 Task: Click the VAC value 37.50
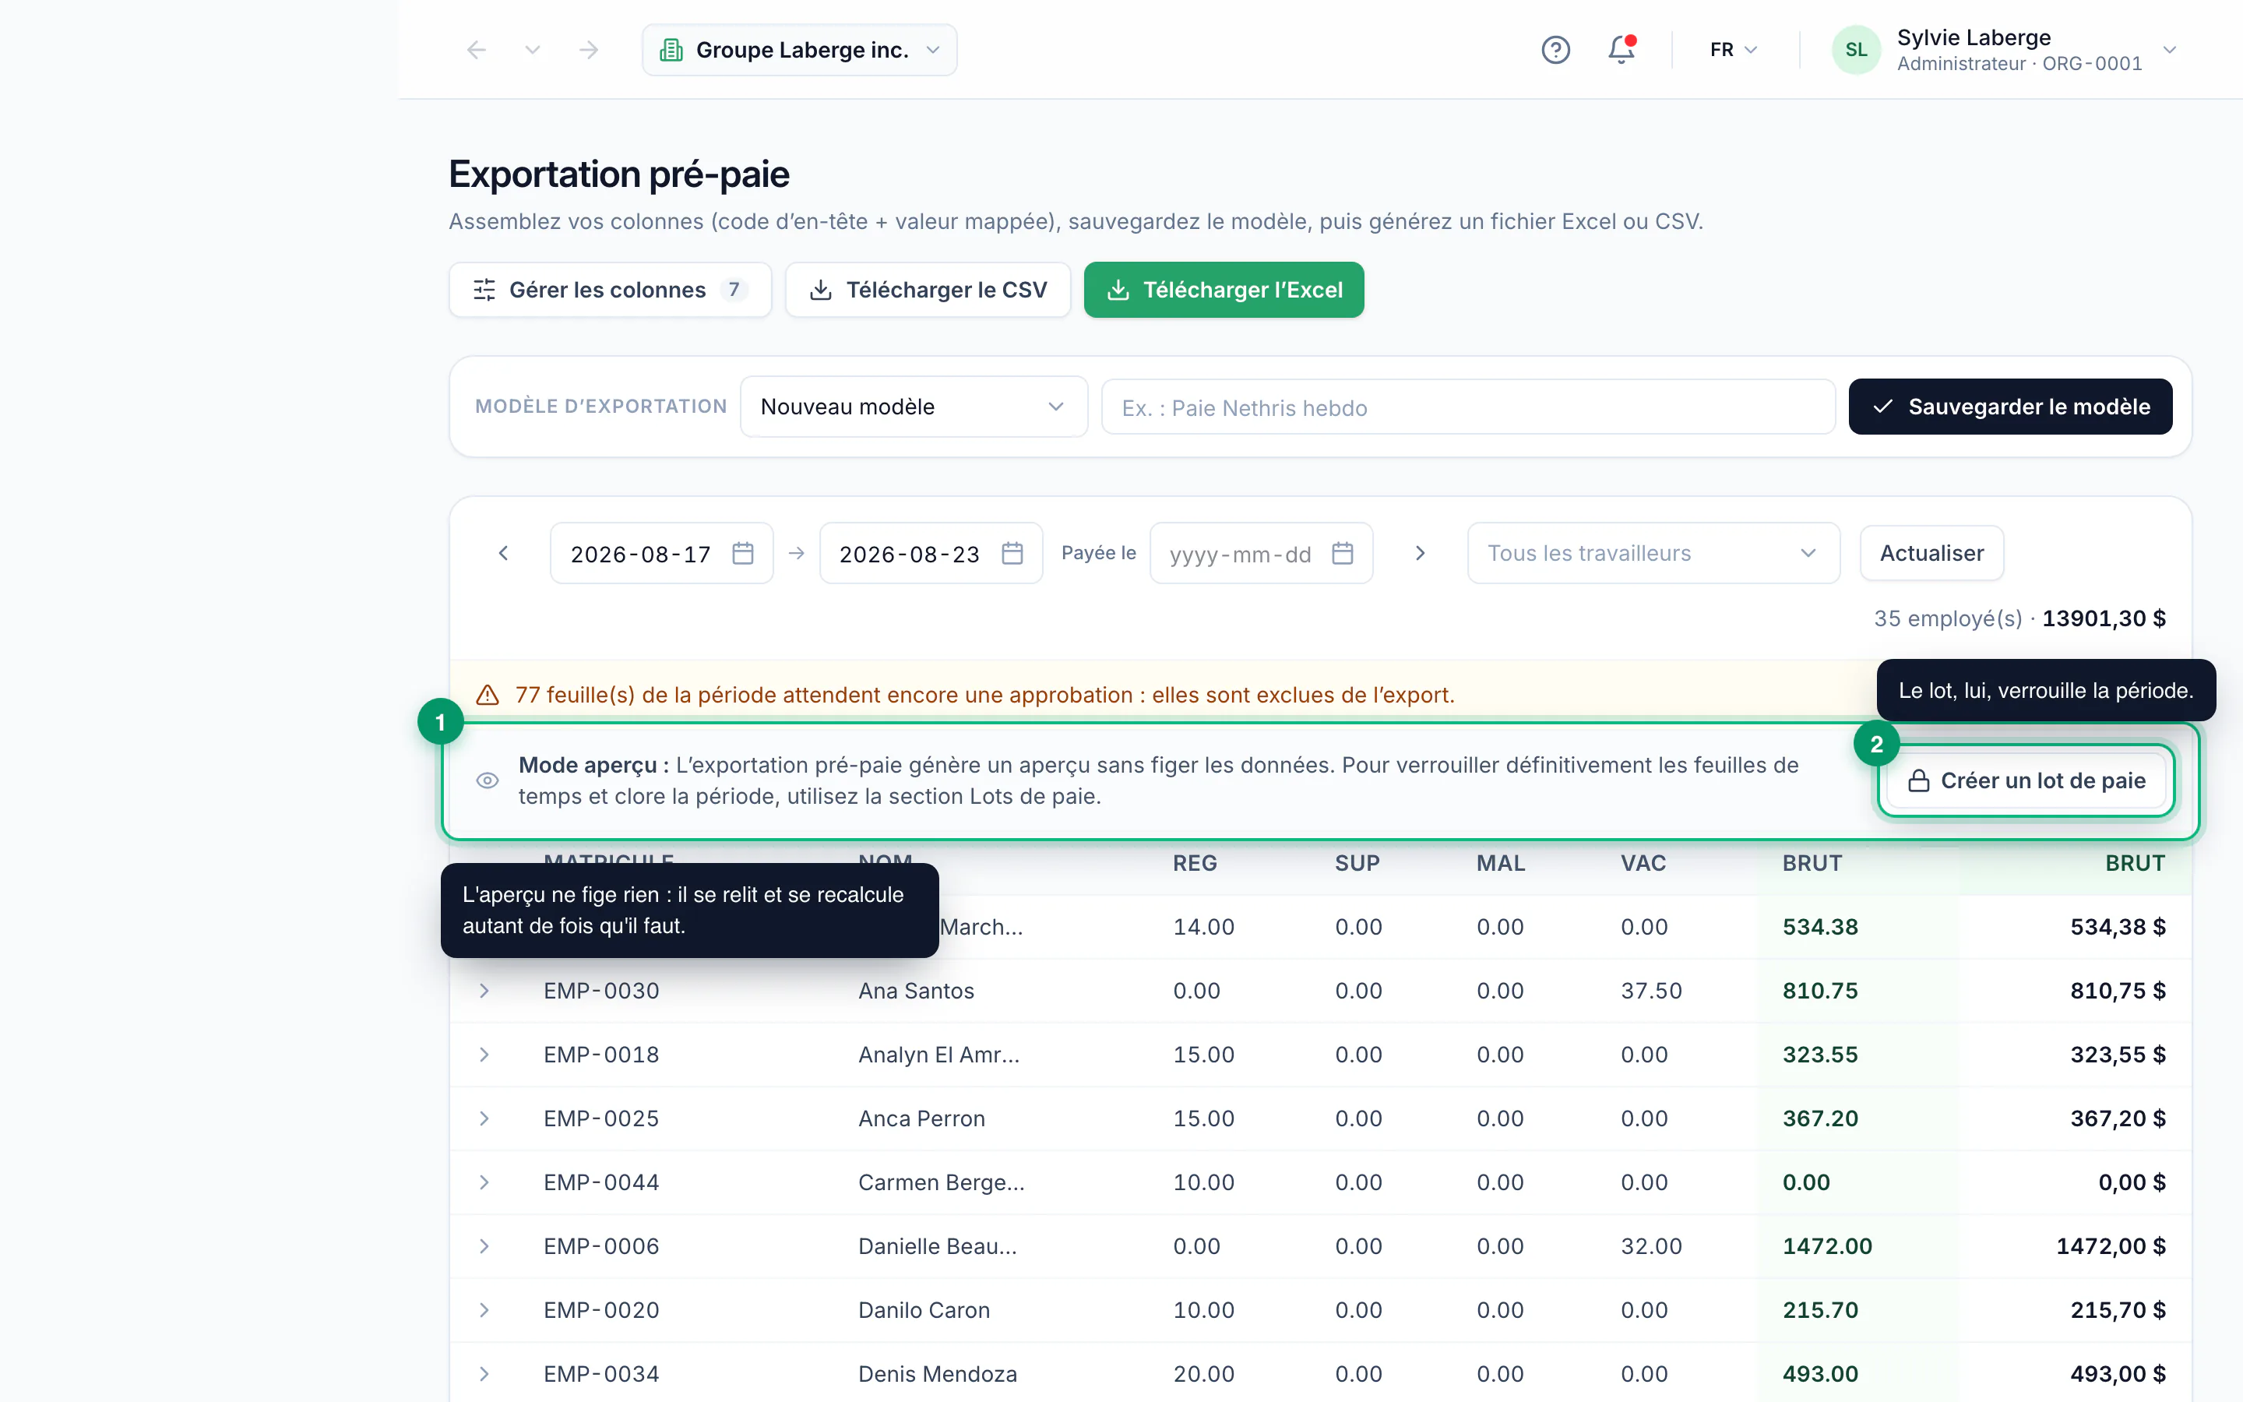tap(1651, 990)
